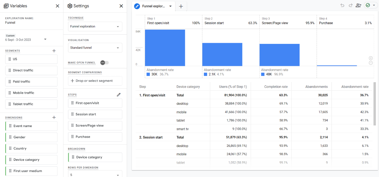
Task: Undo the last change
Action: [x=342, y=5]
